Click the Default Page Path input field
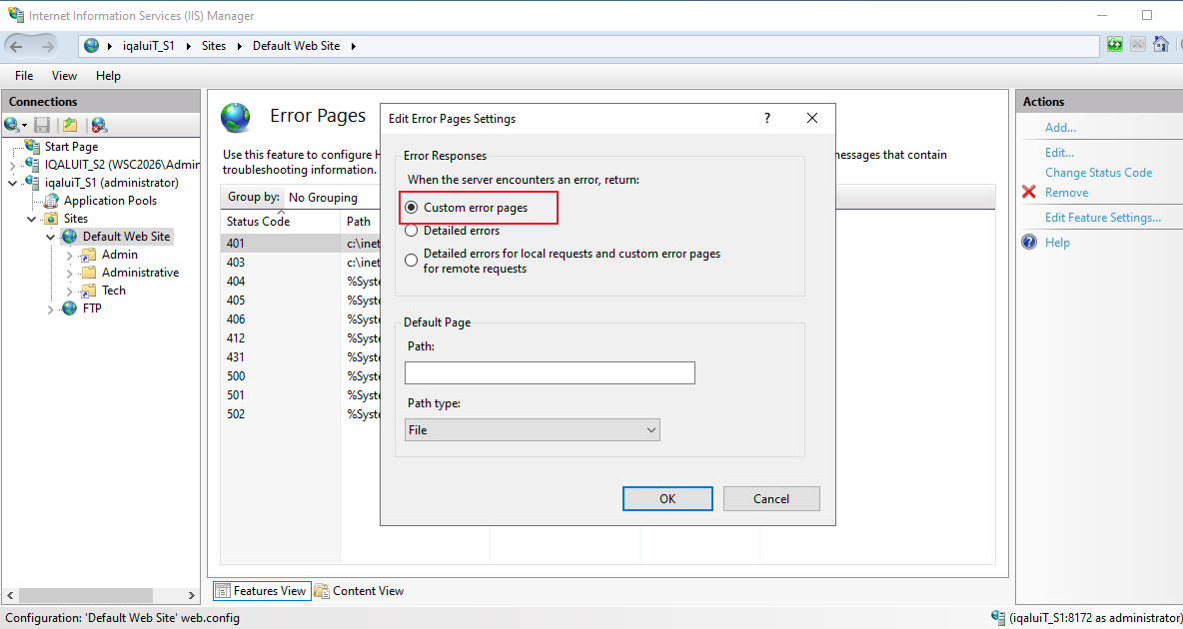The height and width of the screenshot is (629, 1183). coord(550,372)
